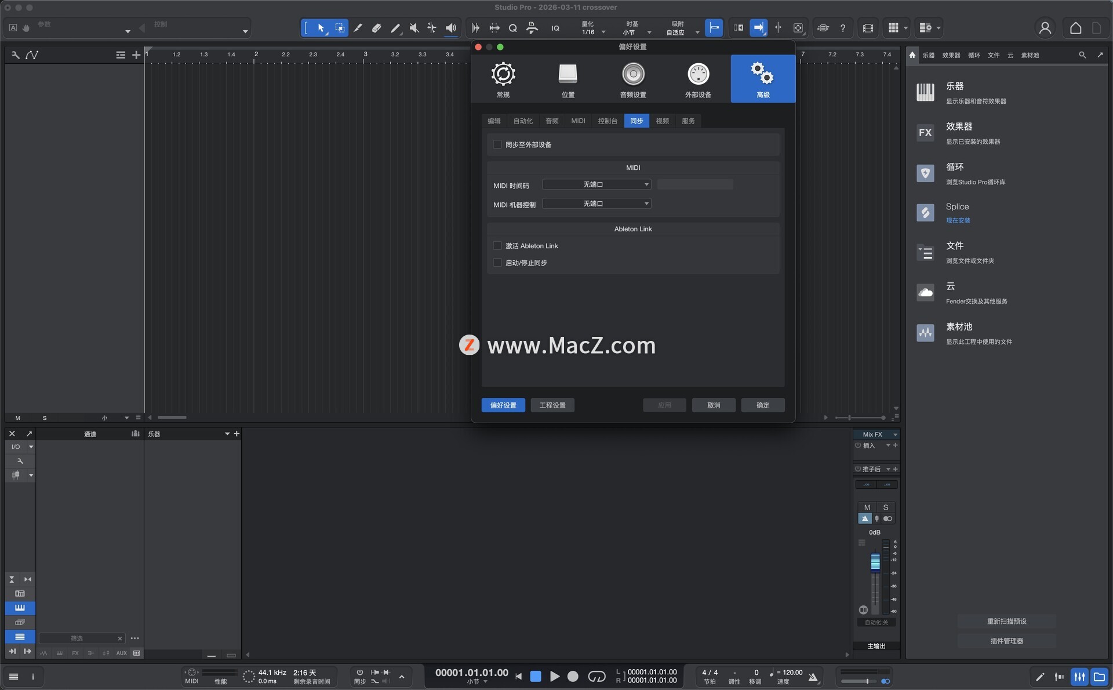Adjust the main output volume fader
The width and height of the screenshot is (1113, 690).
tap(875, 561)
